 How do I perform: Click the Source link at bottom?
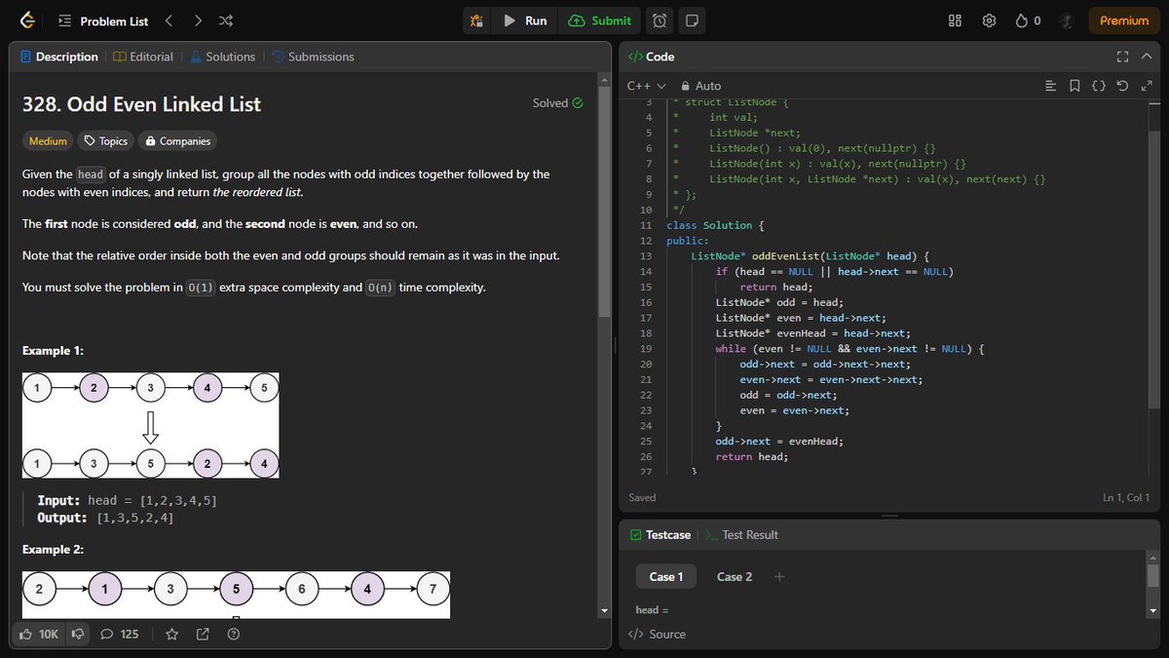click(x=657, y=634)
